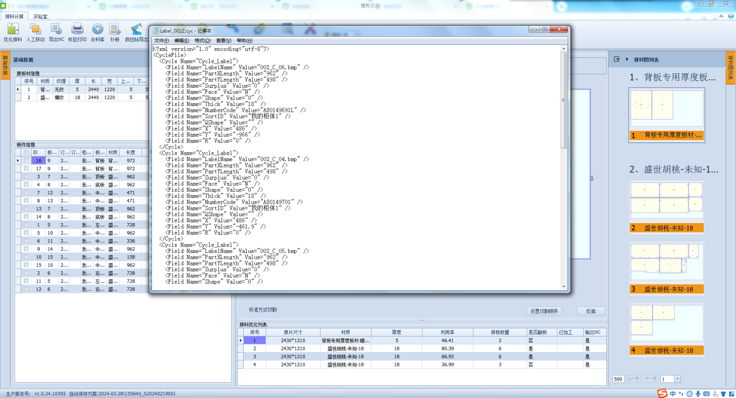Image resolution: width=736 pixels, height=398 pixels.
Task: Click the 下一页 next page button
Action: (651, 379)
